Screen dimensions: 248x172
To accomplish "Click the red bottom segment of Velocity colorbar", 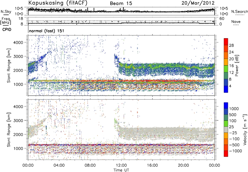I will [x=226, y=154].
